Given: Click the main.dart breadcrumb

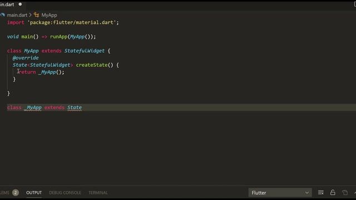Looking at the screenshot, I should [17, 15].
